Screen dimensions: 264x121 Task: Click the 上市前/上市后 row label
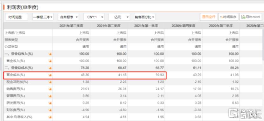coord(15,33)
